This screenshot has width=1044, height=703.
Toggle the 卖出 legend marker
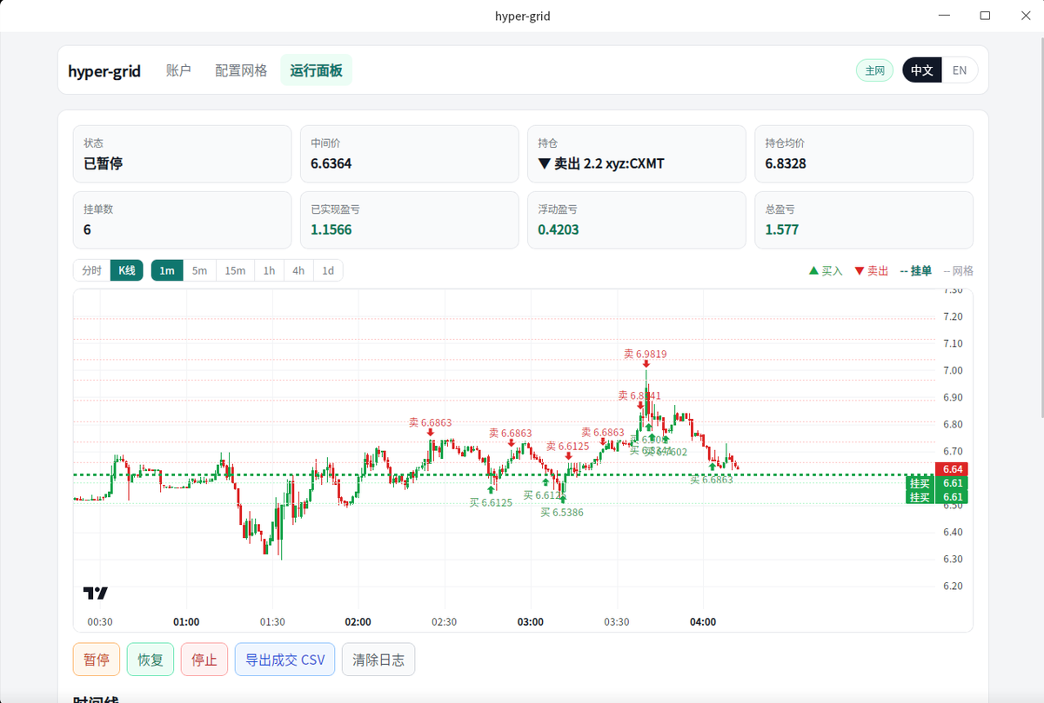872,270
